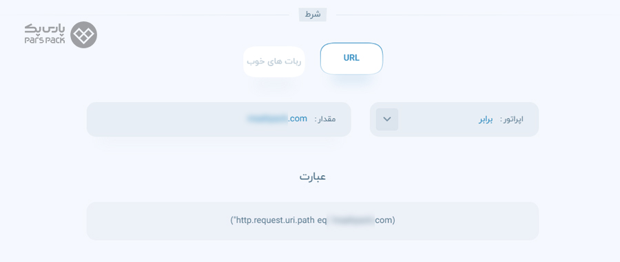The width and height of the screenshot is (620, 262).
Task: Click the selected برابر operator value
Action: [x=486, y=119]
